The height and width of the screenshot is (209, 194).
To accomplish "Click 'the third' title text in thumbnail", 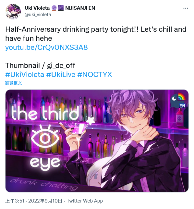I will [45, 113].
